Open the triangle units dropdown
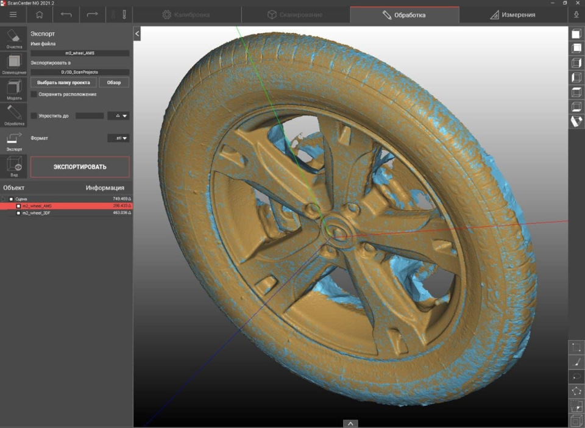 (x=118, y=116)
